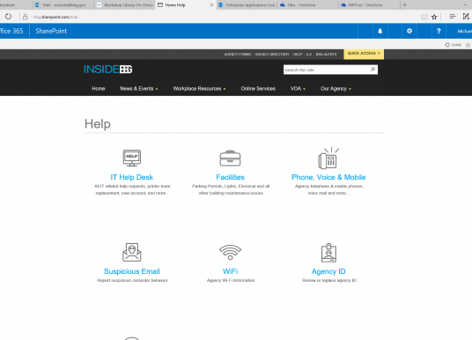Click the Help link in the top bar
The image size is (472, 340).
tap(298, 55)
